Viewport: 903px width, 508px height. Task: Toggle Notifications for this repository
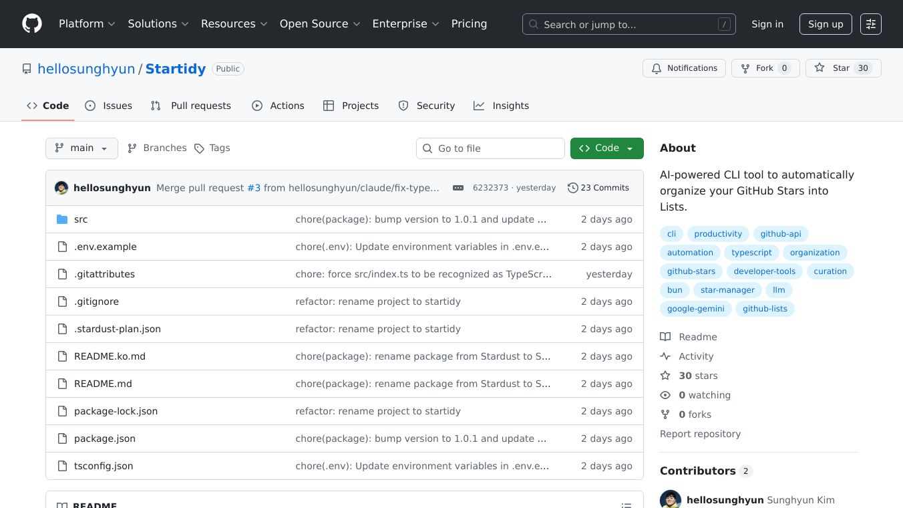click(x=684, y=68)
